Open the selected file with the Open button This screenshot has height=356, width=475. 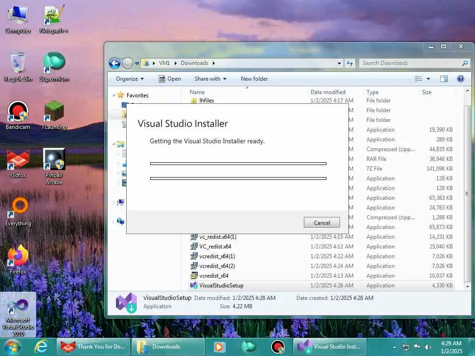pos(170,79)
